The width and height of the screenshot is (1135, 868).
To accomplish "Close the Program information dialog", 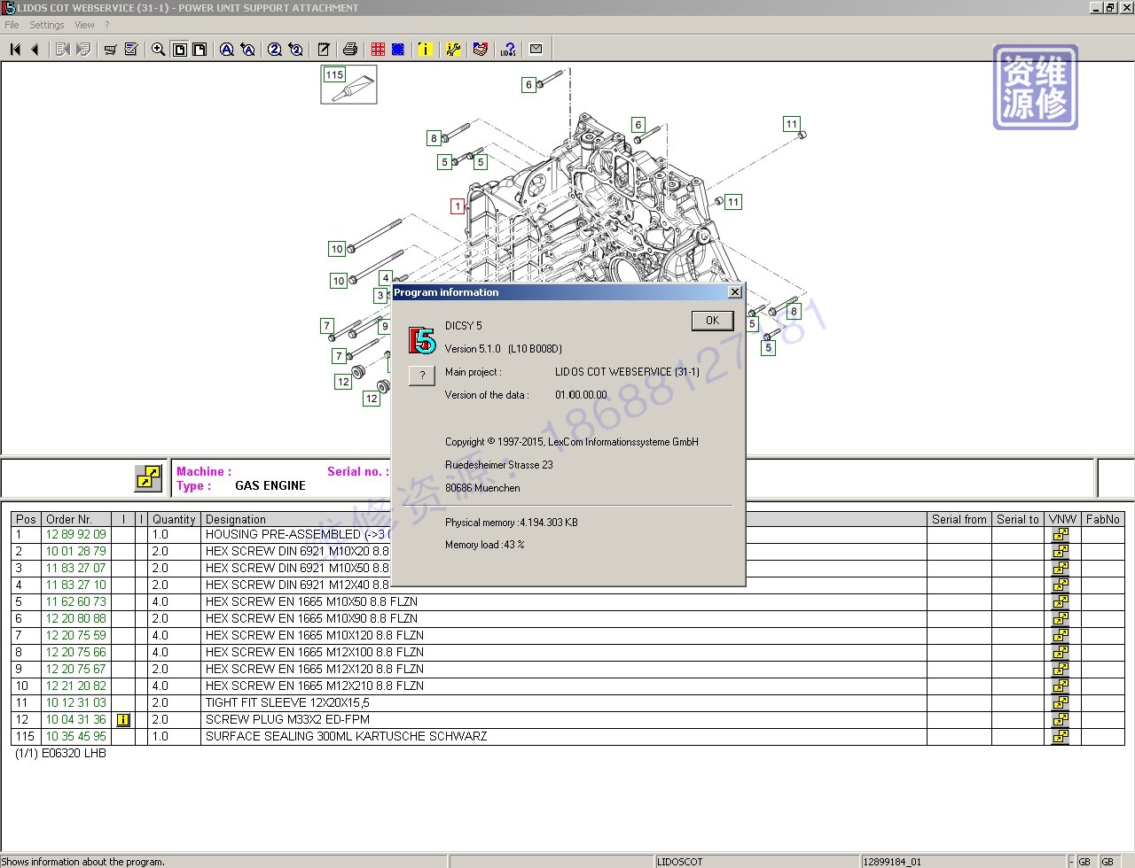I will click(x=734, y=292).
